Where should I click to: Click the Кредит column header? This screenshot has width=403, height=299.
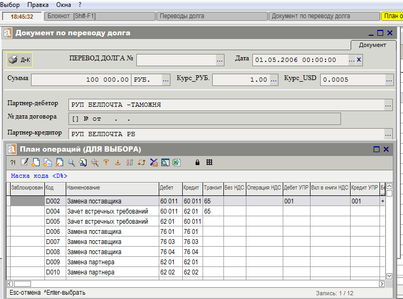193,189
